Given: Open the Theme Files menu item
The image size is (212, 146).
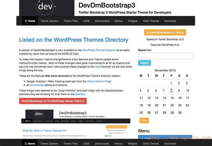Looking at the screenshot, I should (x=70, y=21).
